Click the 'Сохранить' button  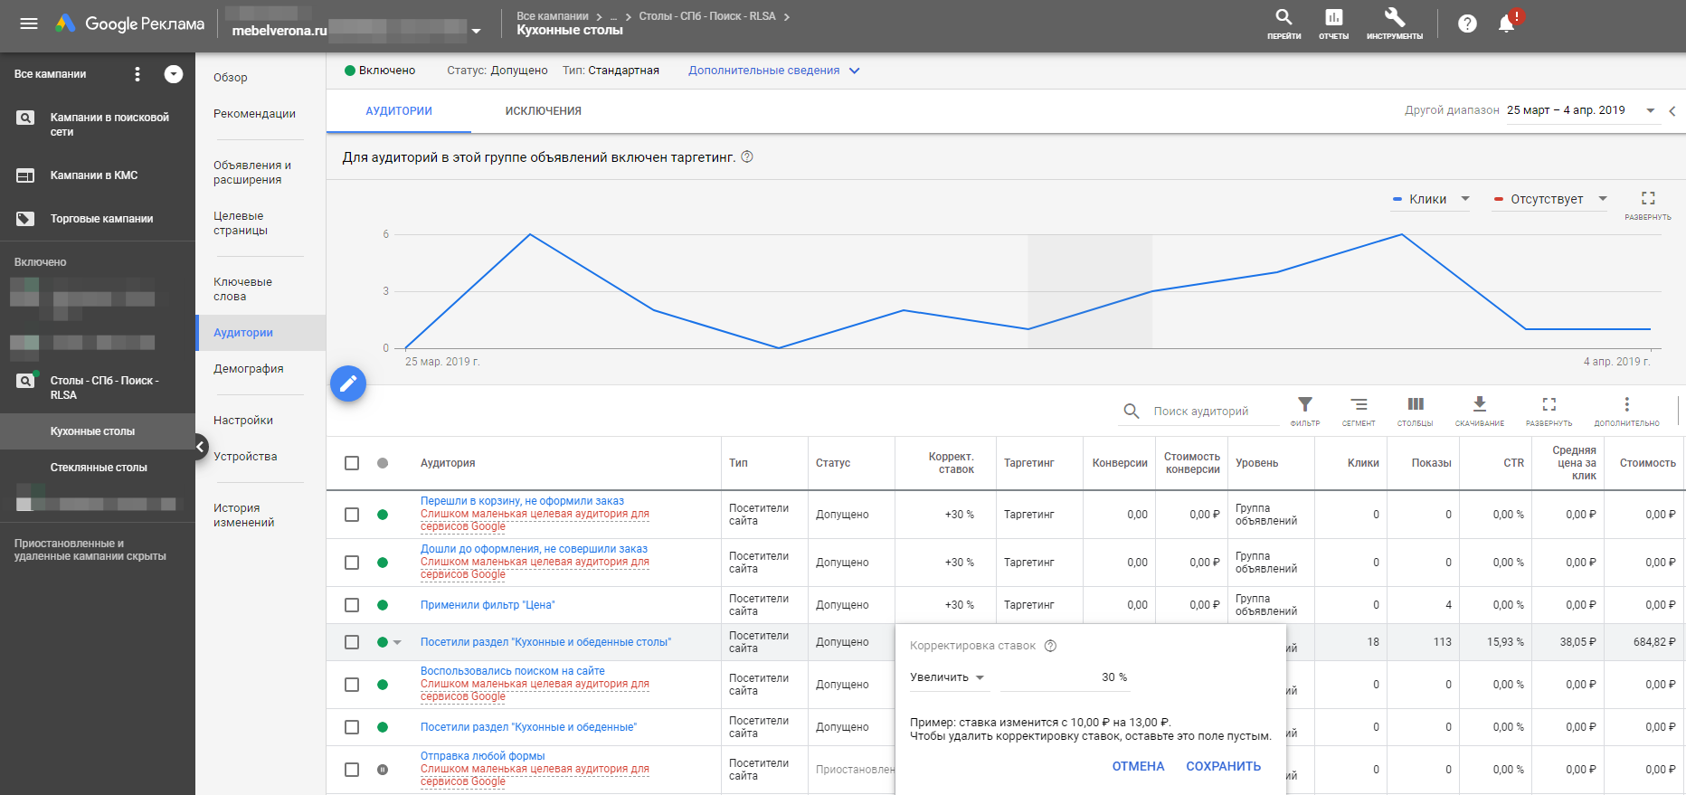click(x=1223, y=766)
